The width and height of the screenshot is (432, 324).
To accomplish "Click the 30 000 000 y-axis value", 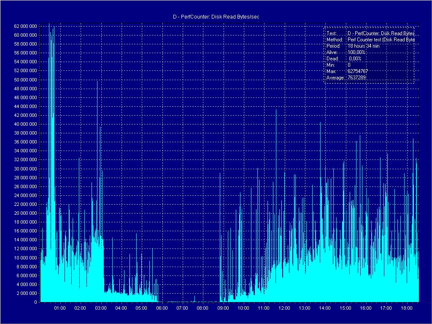I will pos(26,169).
